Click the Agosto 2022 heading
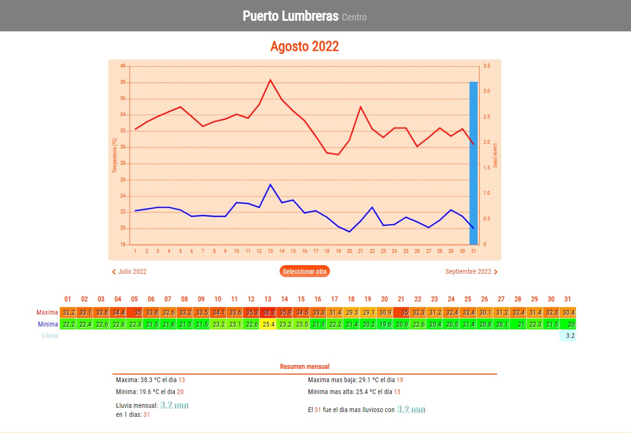This screenshot has width=631, height=433. [304, 46]
